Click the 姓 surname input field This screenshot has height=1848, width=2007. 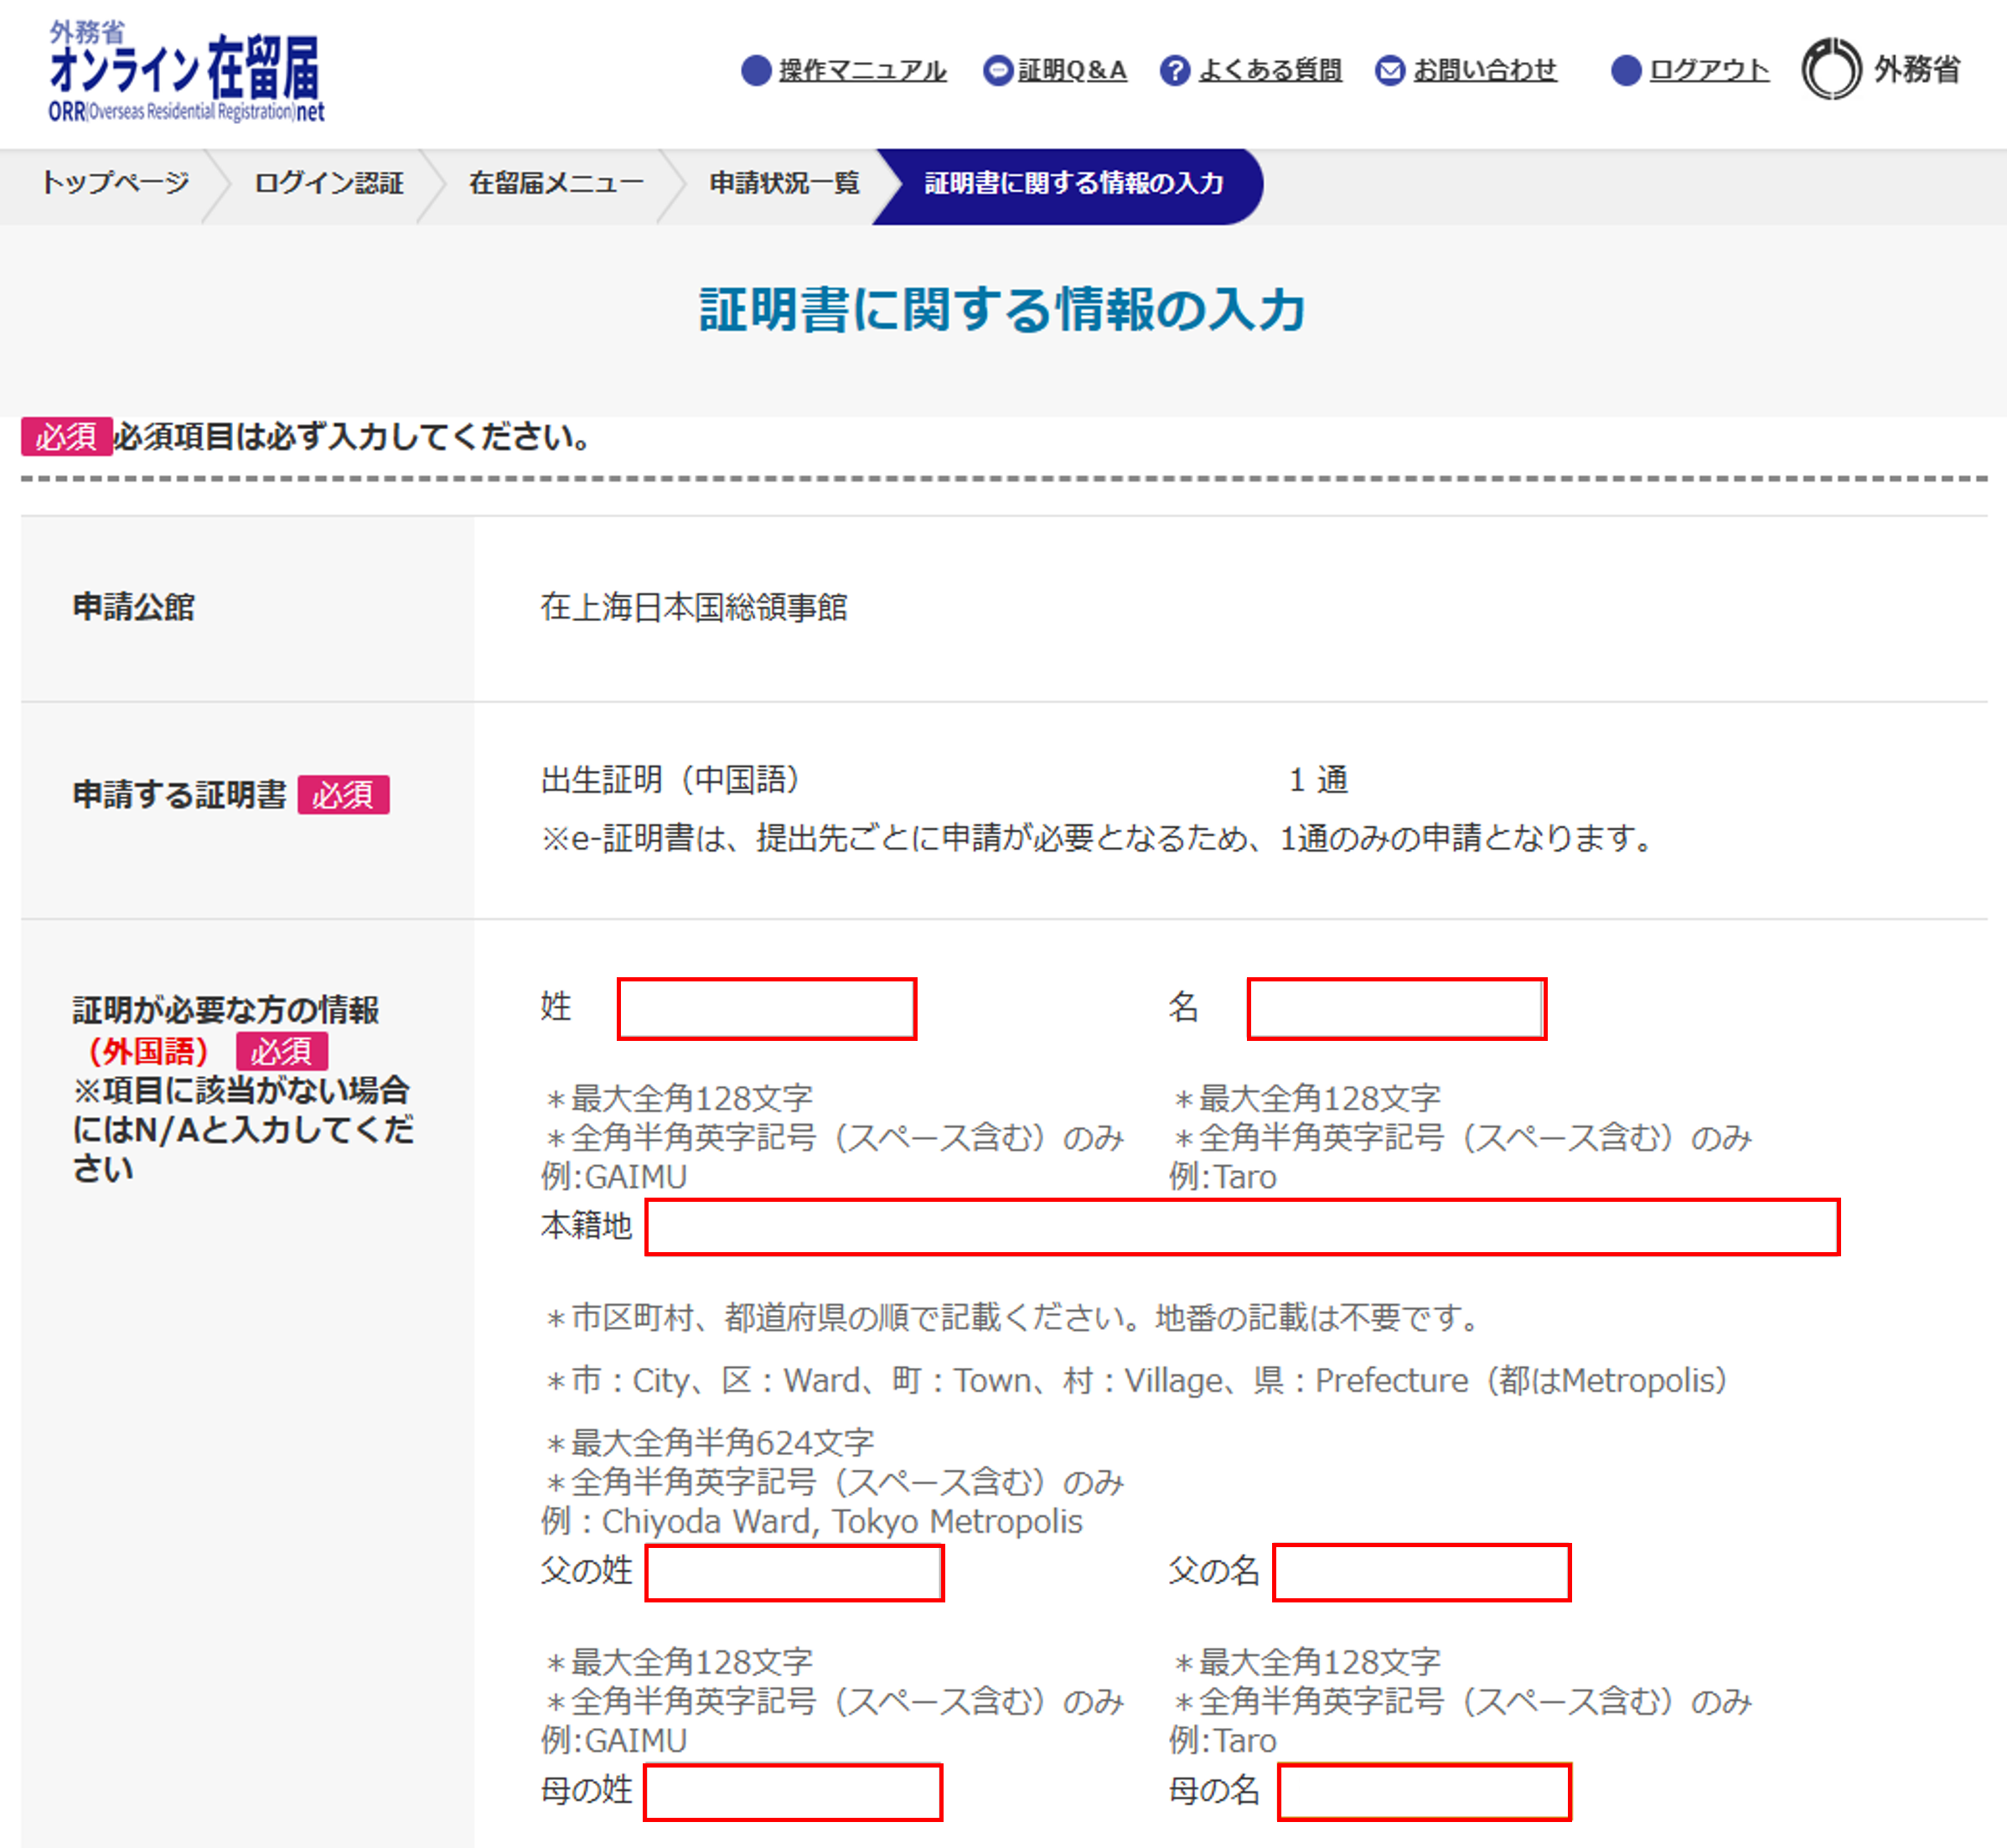(x=766, y=1009)
